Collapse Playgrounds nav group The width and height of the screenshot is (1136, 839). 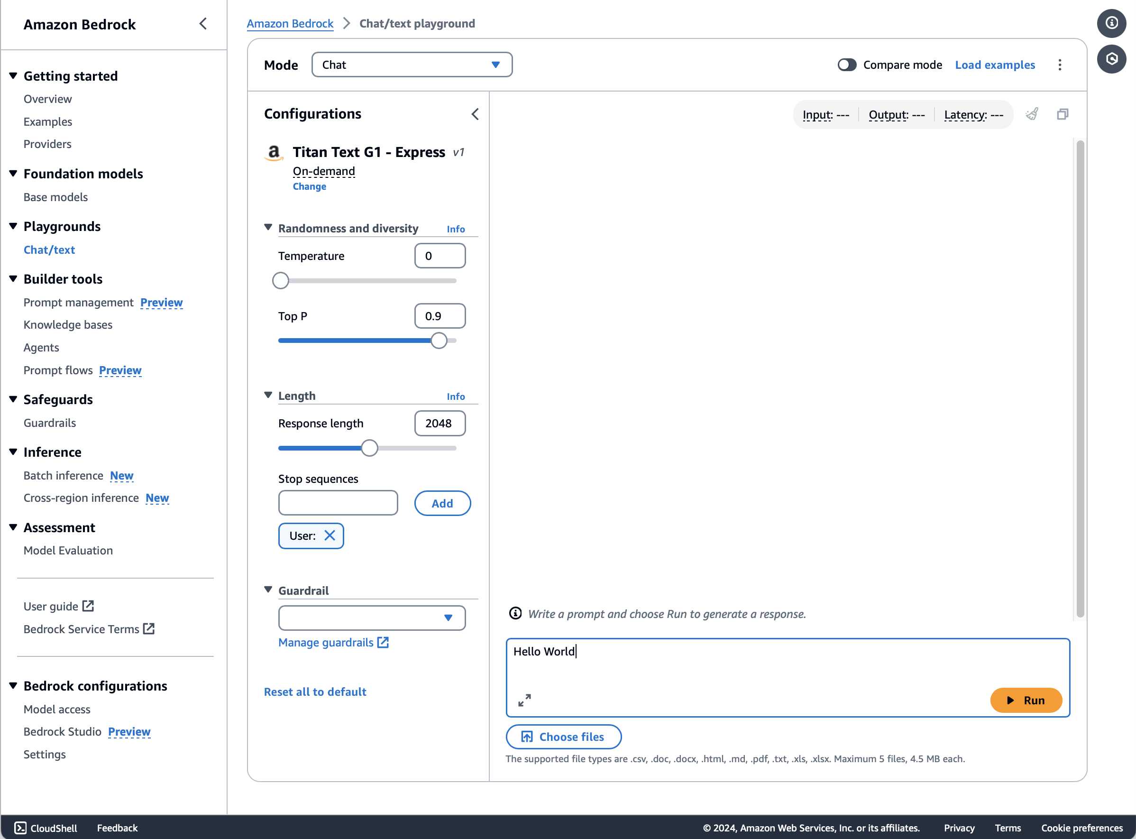(x=13, y=226)
